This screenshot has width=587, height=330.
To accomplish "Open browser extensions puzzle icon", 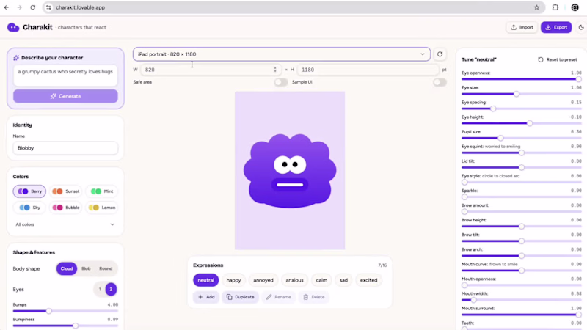I will pyautogui.click(x=555, y=7).
